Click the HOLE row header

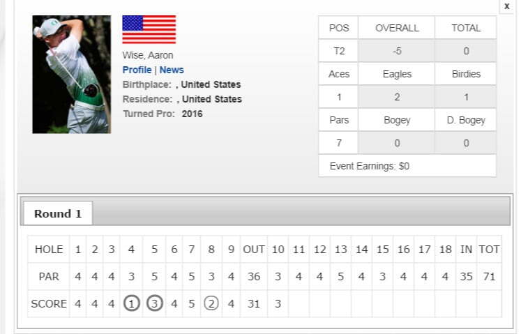coord(49,249)
